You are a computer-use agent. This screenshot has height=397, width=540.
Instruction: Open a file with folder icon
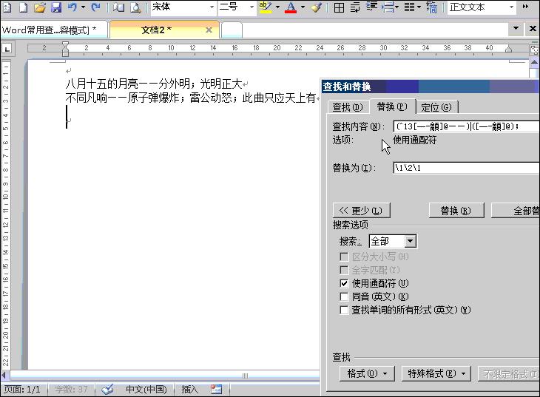tap(40, 7)
